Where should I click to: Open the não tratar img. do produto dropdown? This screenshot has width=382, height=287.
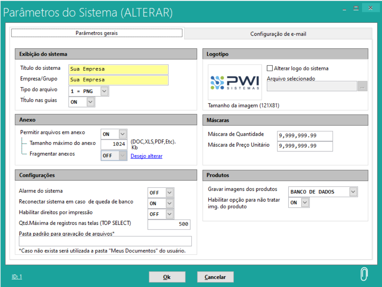(x=304, y=203)
